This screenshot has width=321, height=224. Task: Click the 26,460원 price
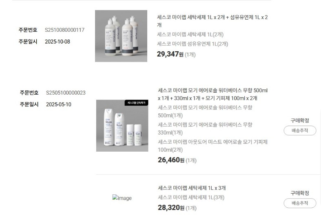pos(171,160)
